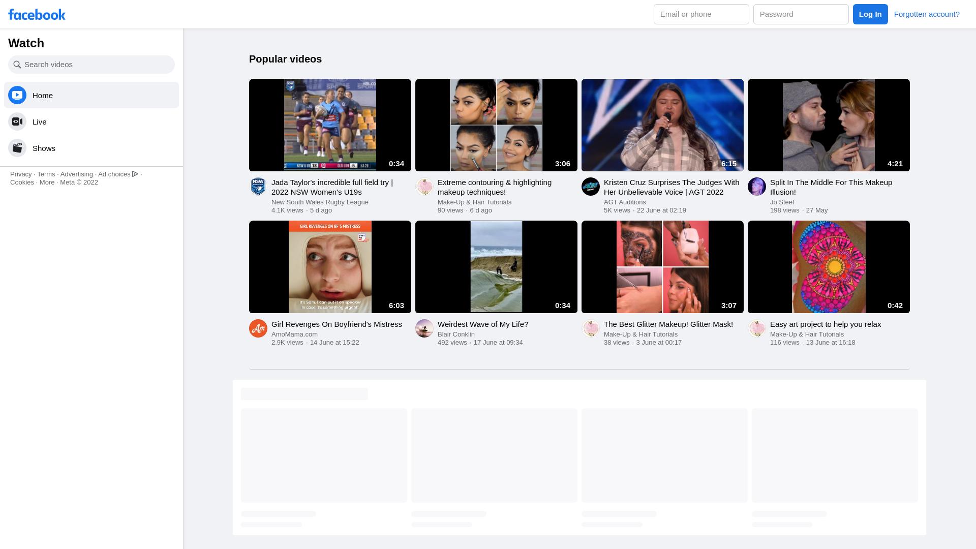Image resolution: width=976 pixels, height=549 pixels.
Task: Click the Log In button
Action: click(x=870, y=14)
